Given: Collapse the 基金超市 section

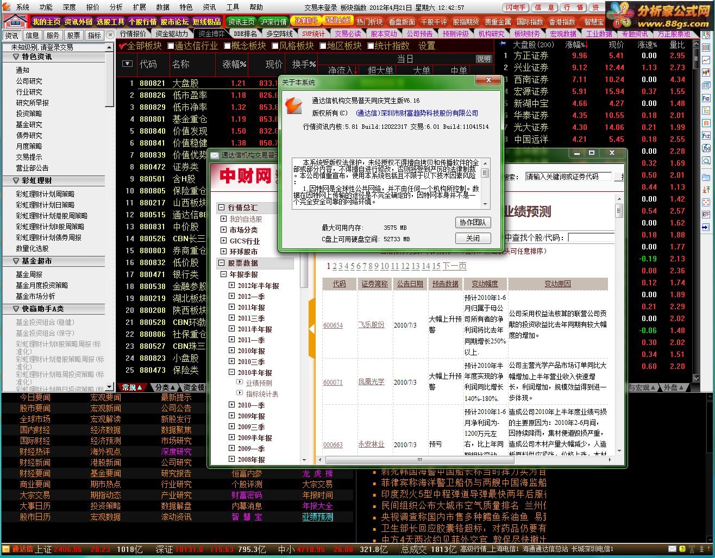Looking at the screenshot, I should coord(15,261).
